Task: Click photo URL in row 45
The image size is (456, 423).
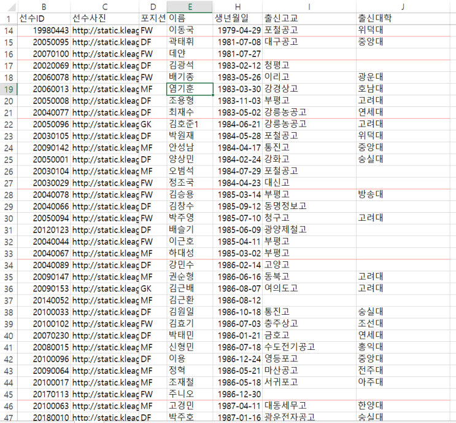Action: [x=105, y=394]
